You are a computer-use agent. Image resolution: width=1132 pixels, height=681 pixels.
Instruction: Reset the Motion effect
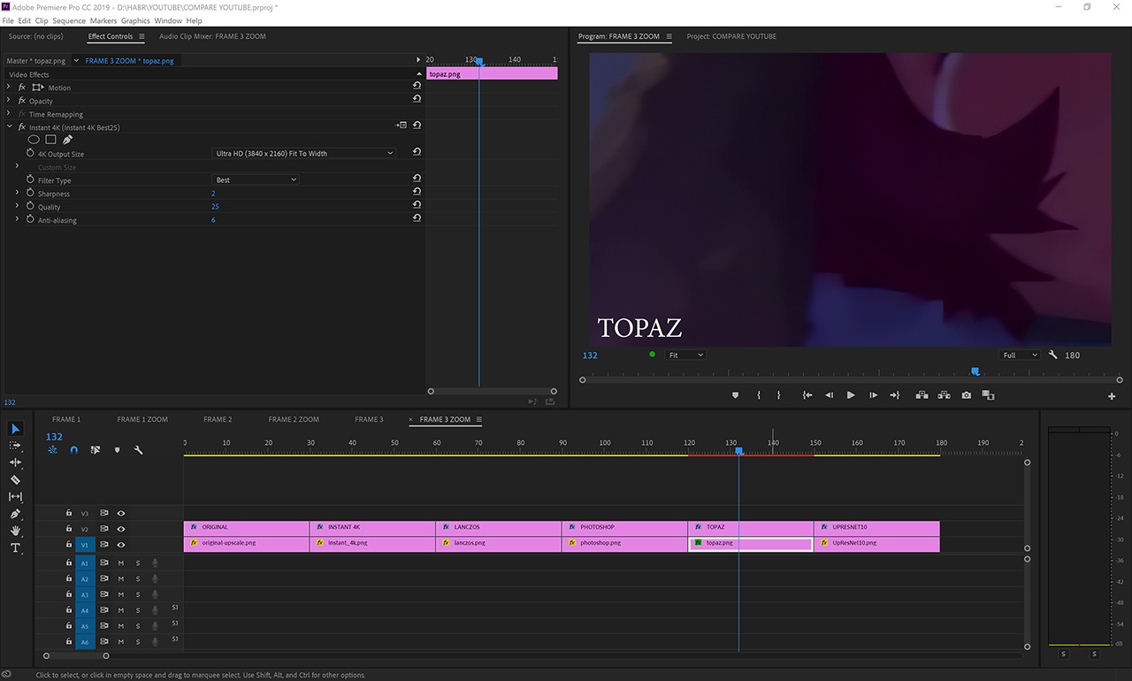tap(417, 86)
